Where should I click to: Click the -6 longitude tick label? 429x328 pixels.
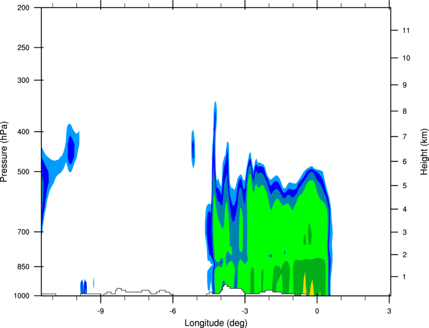coord(173,311)
